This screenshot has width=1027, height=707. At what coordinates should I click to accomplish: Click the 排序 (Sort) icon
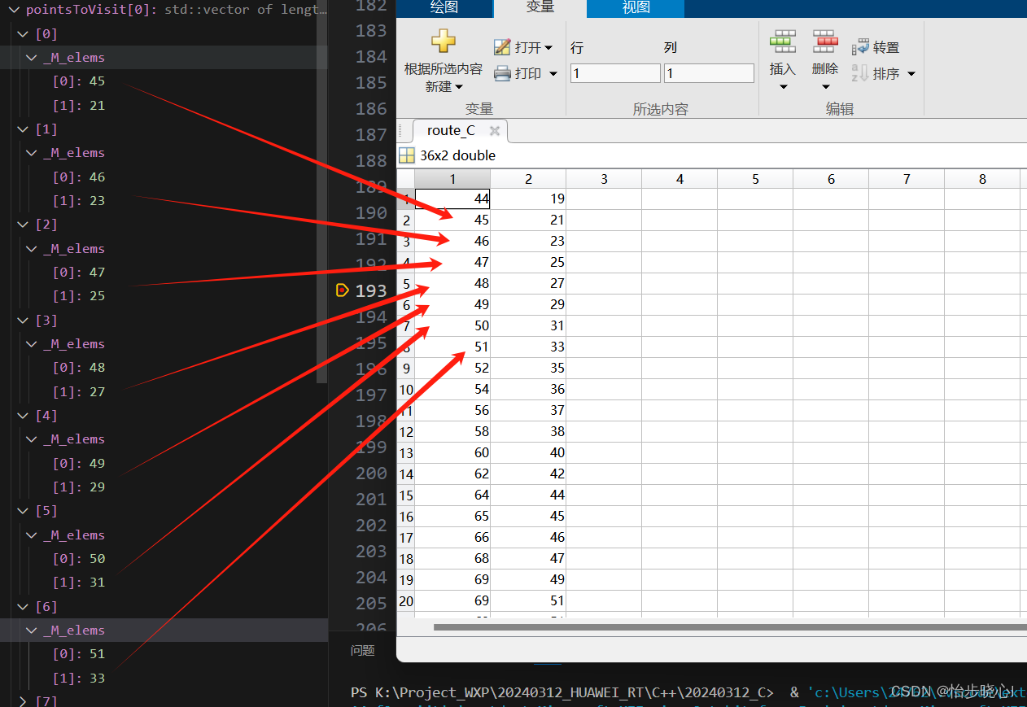pyautogui.click(x=861, y=73)
